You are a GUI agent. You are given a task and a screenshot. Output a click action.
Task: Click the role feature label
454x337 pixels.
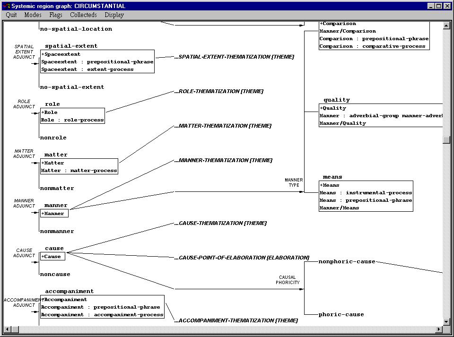[x=52, y=104]
